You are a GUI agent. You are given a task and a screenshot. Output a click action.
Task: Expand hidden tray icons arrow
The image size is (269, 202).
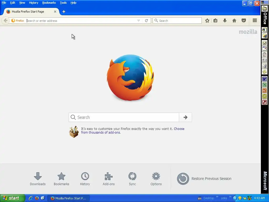[x=235, y=198]
